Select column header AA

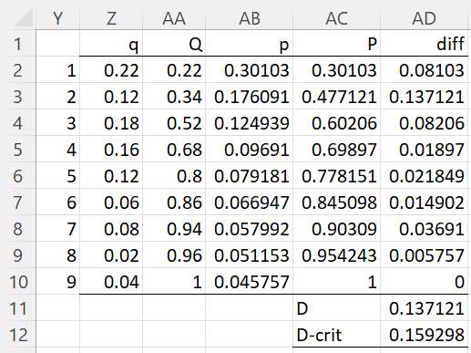(174, 18)
